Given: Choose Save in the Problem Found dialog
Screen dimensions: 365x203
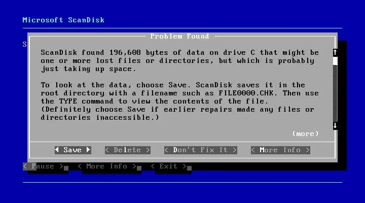Looking at the screenshot, I should (x=72, y=150).
